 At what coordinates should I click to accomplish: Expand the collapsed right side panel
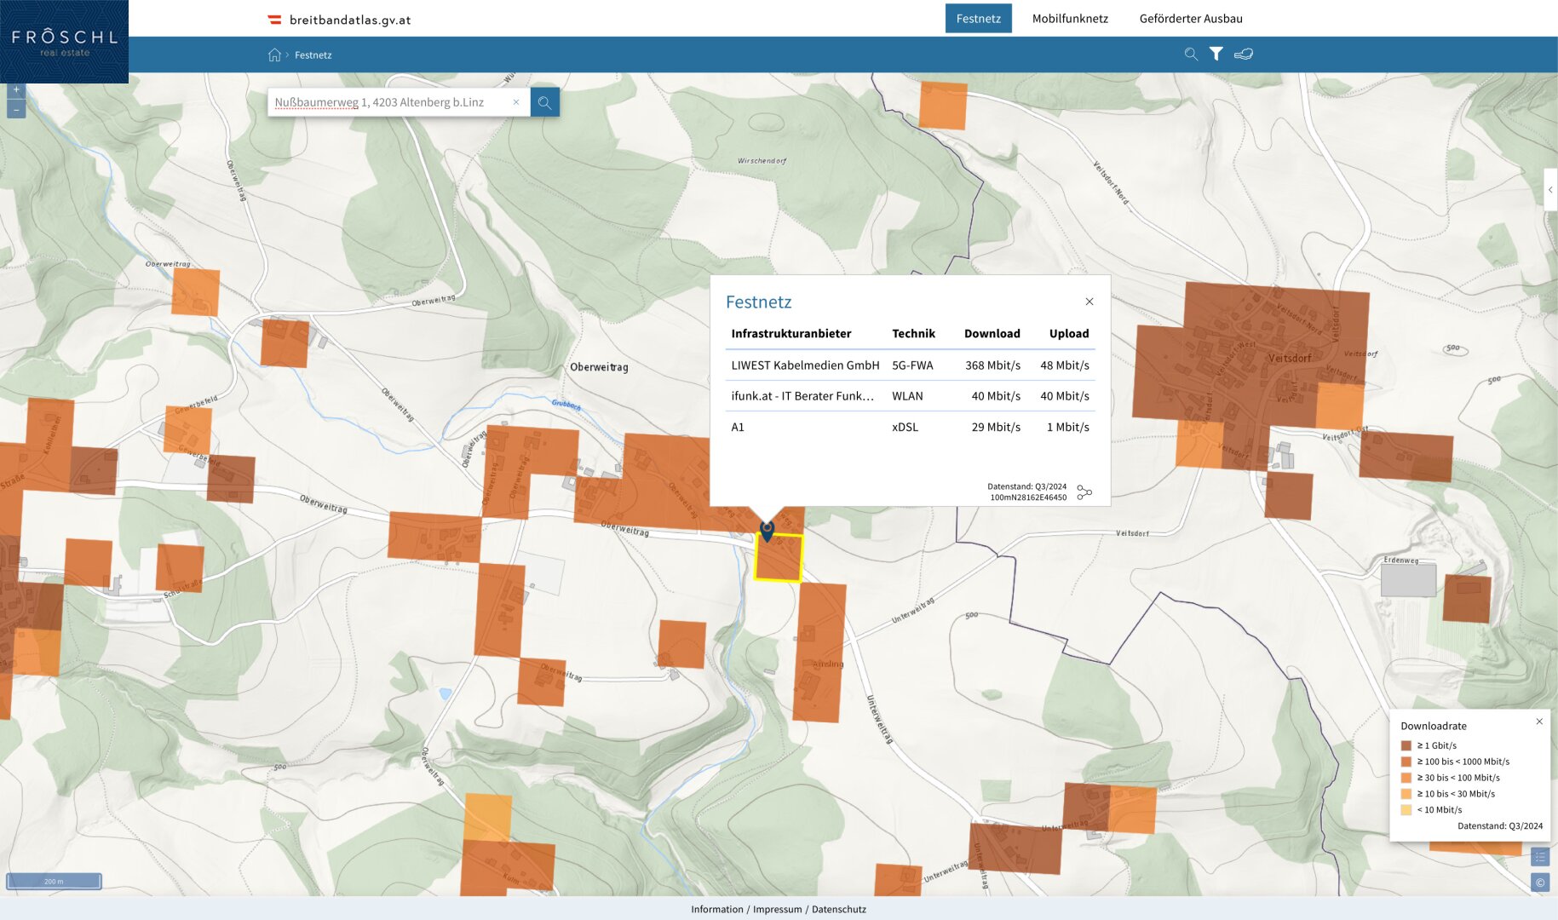(x=1550, y=190)
